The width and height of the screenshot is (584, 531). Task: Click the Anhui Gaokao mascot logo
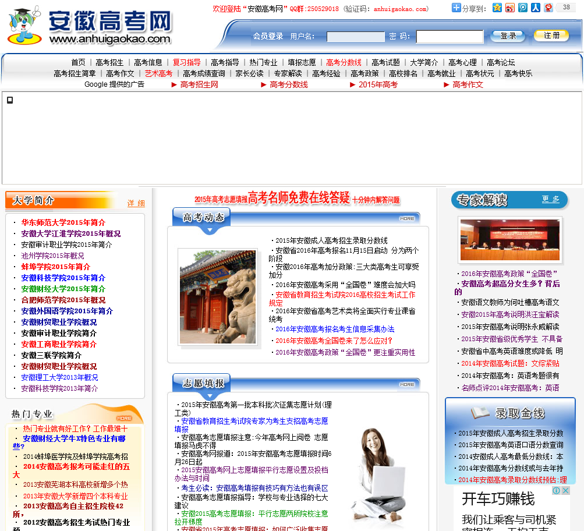(25, 25)
